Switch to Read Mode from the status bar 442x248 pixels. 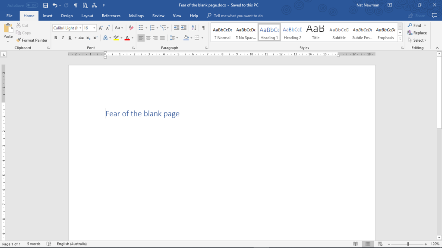[x=355, y=244]
